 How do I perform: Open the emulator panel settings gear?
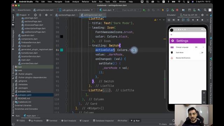coord(202,15)
